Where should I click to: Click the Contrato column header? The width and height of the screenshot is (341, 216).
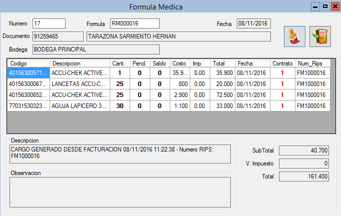[282, 63]
